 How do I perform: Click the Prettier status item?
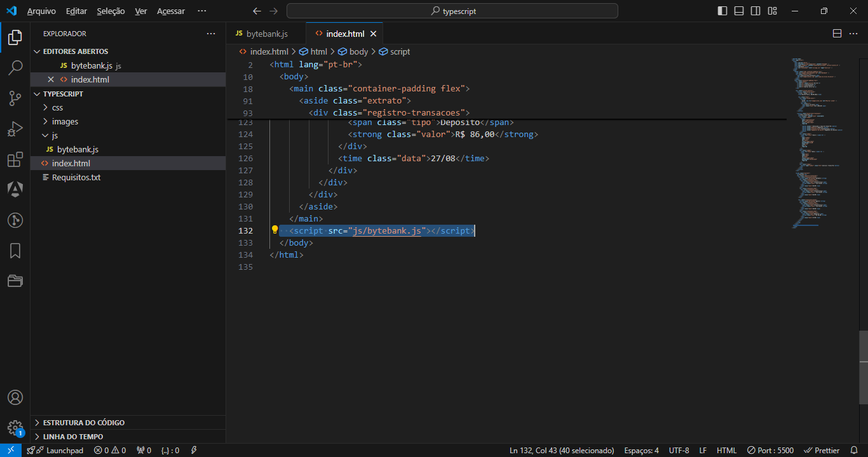(822, 450)
